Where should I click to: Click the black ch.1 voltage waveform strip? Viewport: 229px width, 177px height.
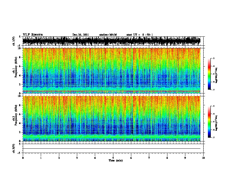112,41
